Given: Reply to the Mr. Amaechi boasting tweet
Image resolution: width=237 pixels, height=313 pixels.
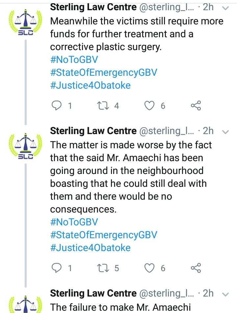Looking at the screenshot, I should [57, 268].
